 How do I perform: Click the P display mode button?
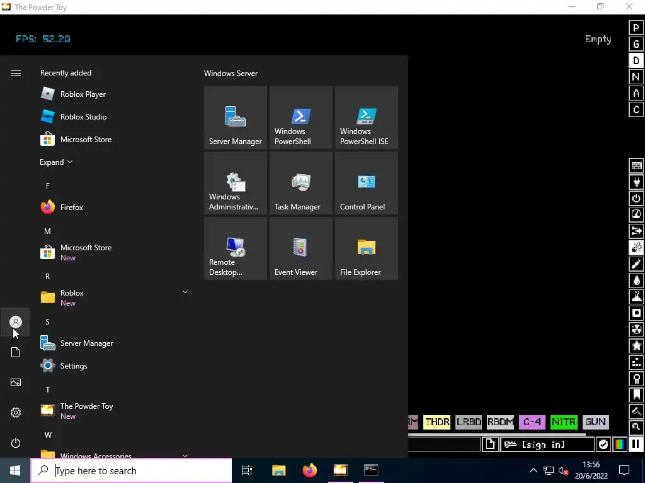pyautogui.click(x=636, y=28)
